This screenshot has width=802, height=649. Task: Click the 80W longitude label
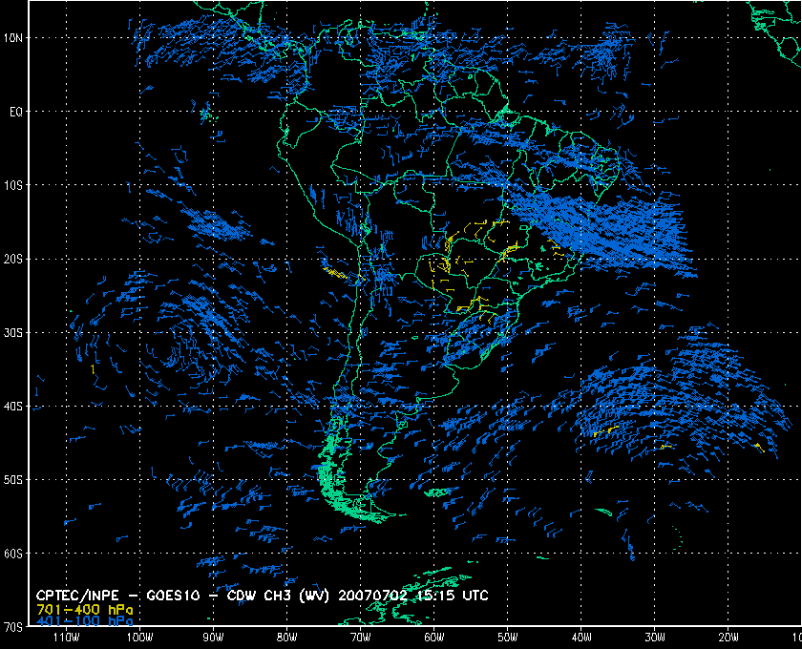click(287, 638)
